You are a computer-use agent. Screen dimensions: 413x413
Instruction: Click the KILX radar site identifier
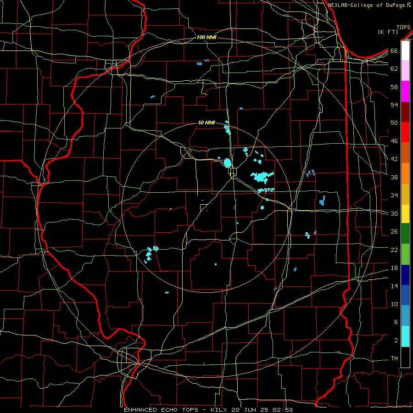tap(220, 410)
